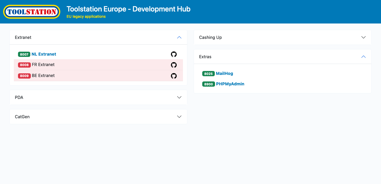Screen dimensions: 381x184
Task: Open the NL Extranet link
Action: [44, 54]
